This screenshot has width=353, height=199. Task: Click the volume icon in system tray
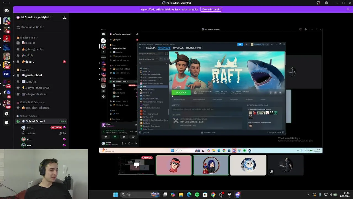coord(330,195)
